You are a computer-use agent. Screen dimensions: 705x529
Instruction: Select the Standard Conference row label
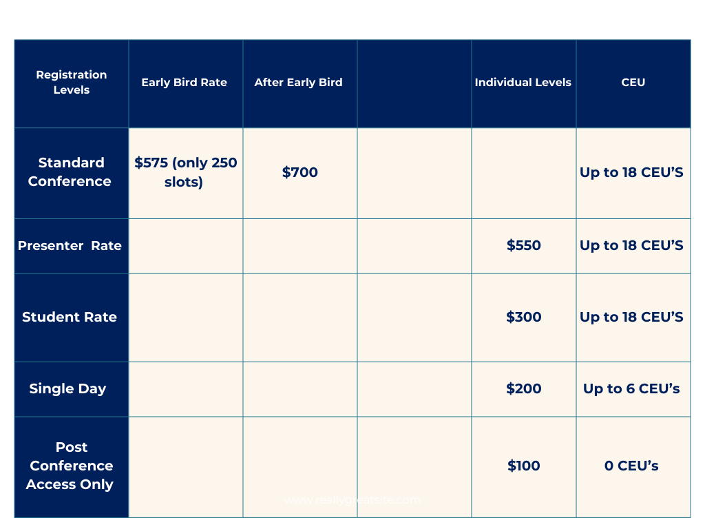click(72, 173)
